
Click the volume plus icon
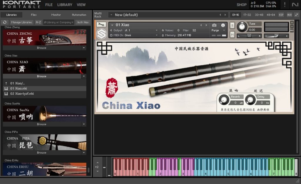point(287,36)
